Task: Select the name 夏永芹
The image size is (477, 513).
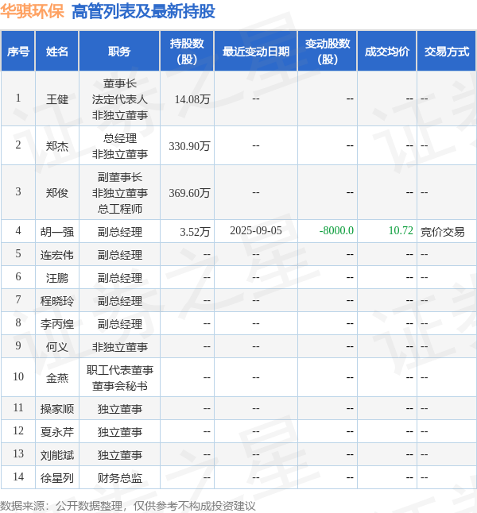Action: click(x=57, y=432)
